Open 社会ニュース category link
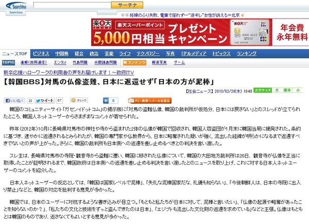309x224 pixels. click(x=199, y=91)
